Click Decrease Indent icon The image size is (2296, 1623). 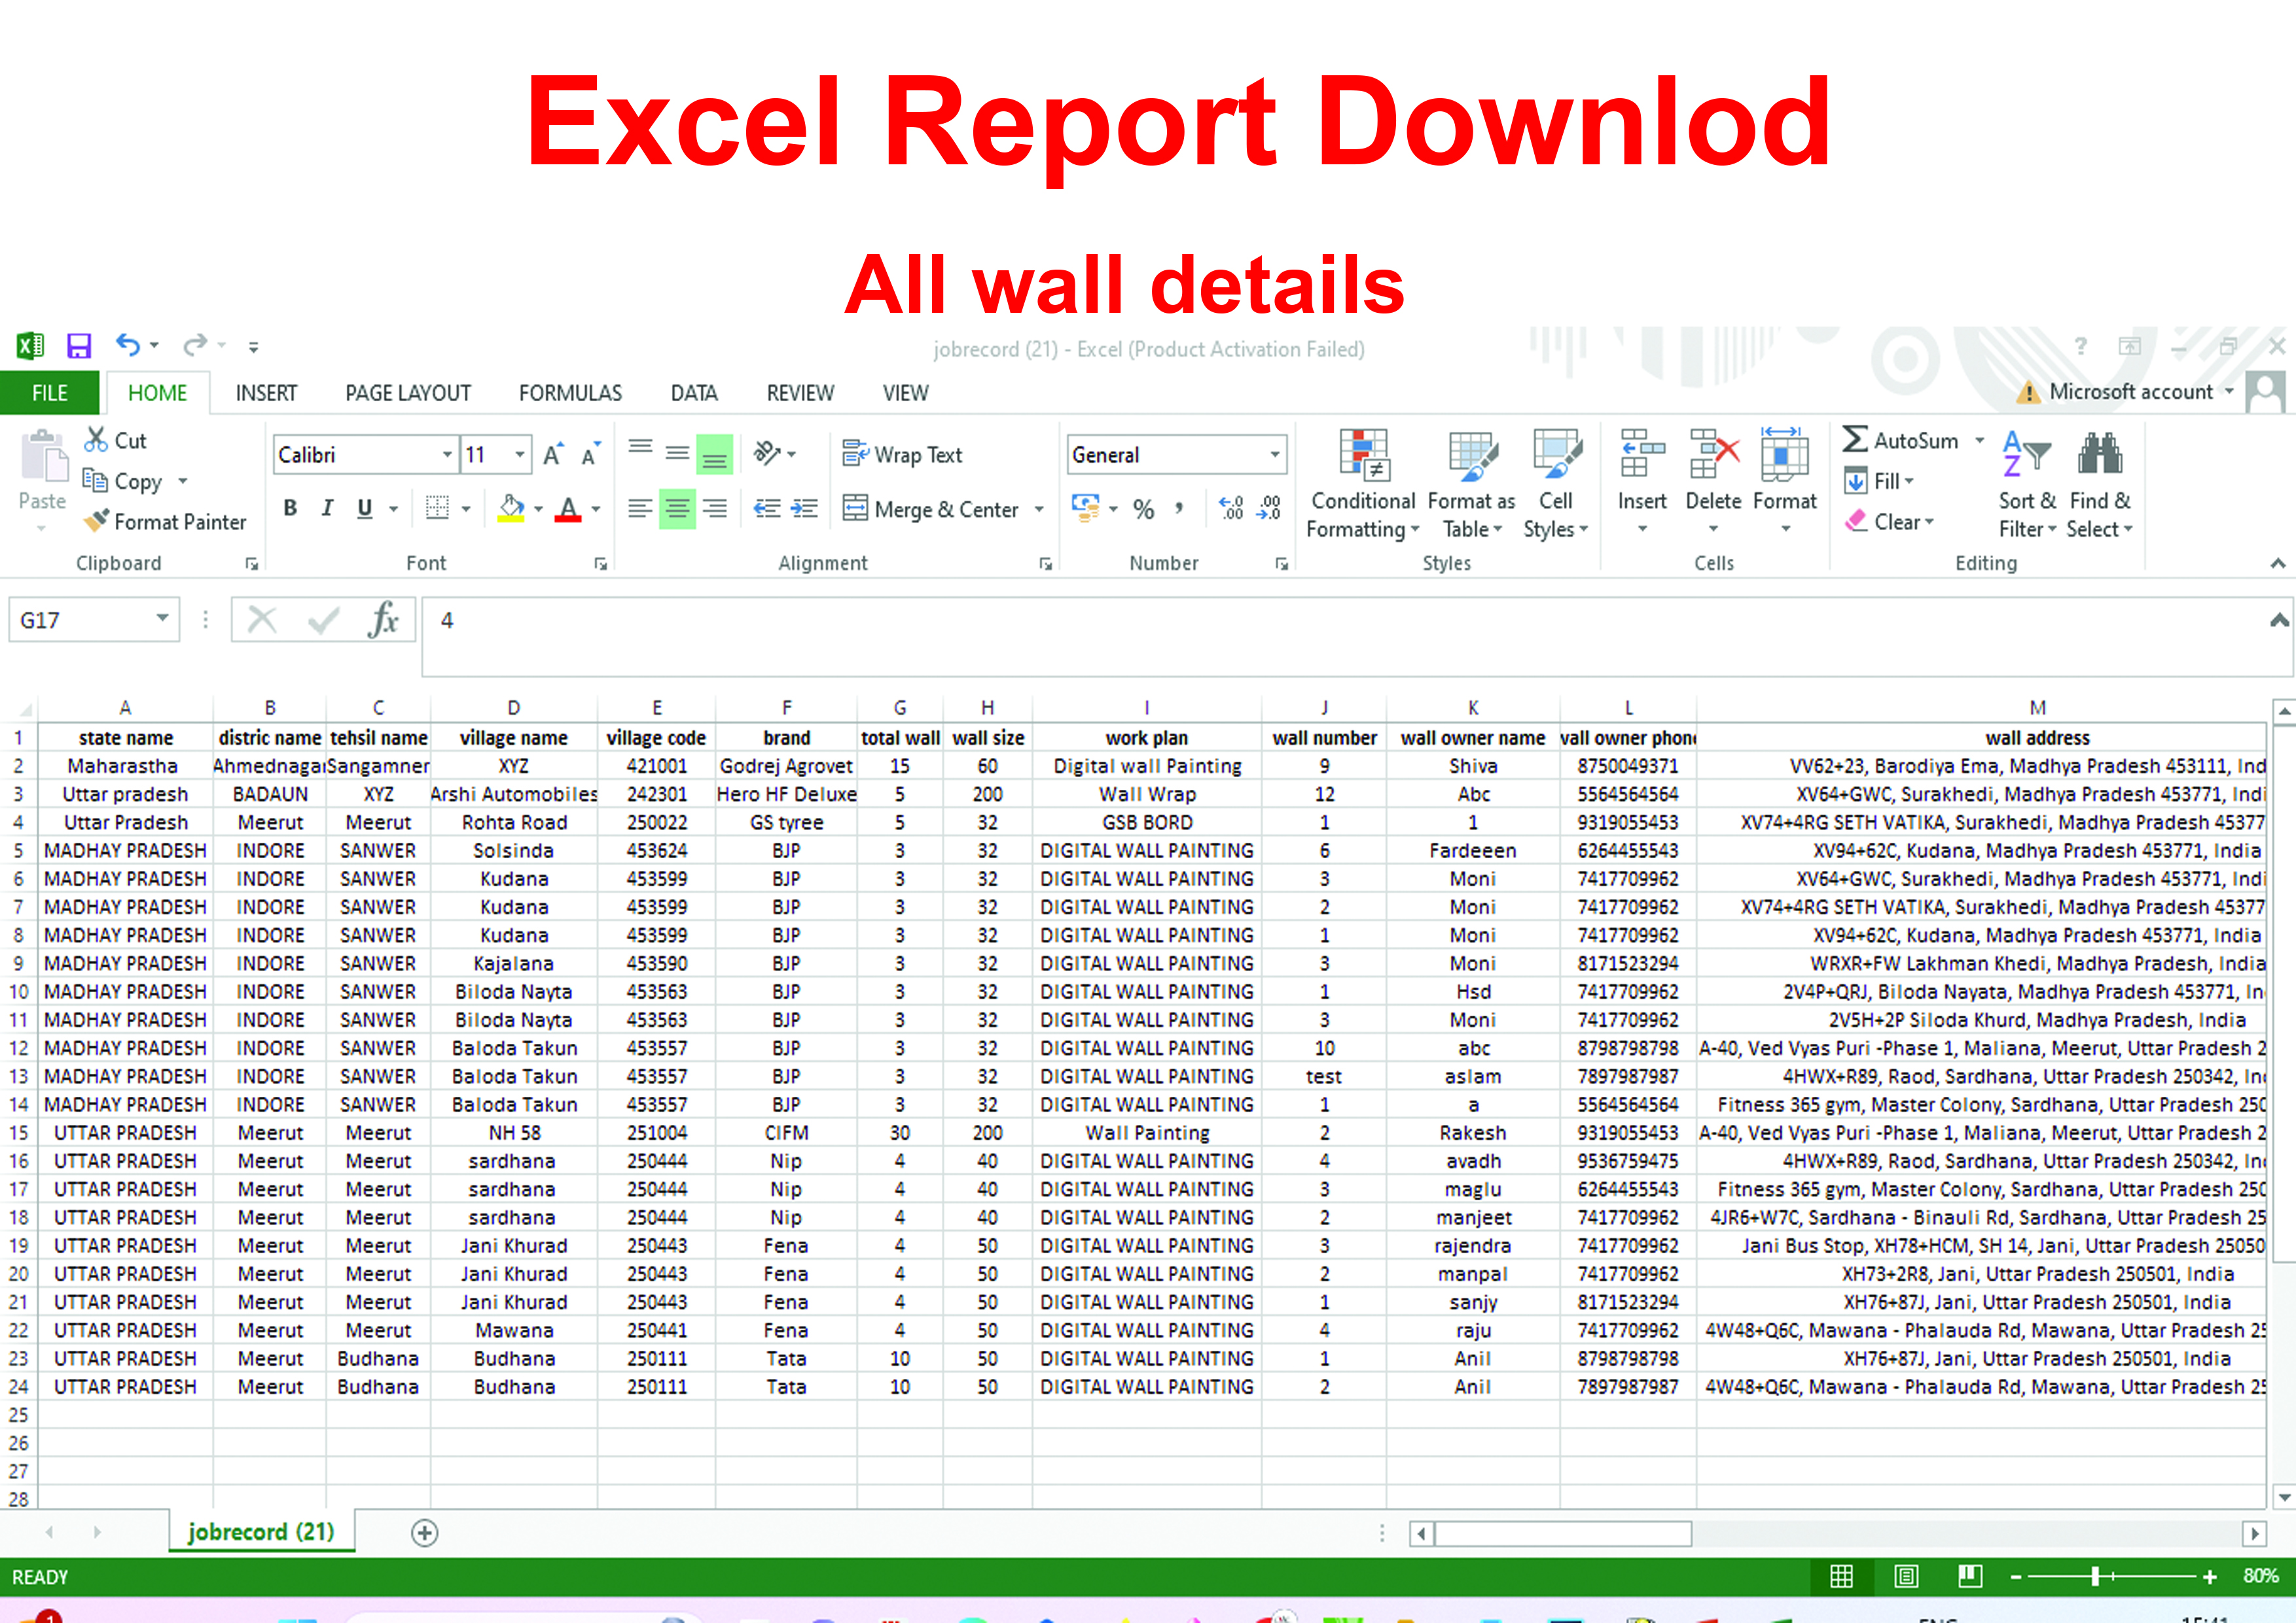click(x=767, y=509)
